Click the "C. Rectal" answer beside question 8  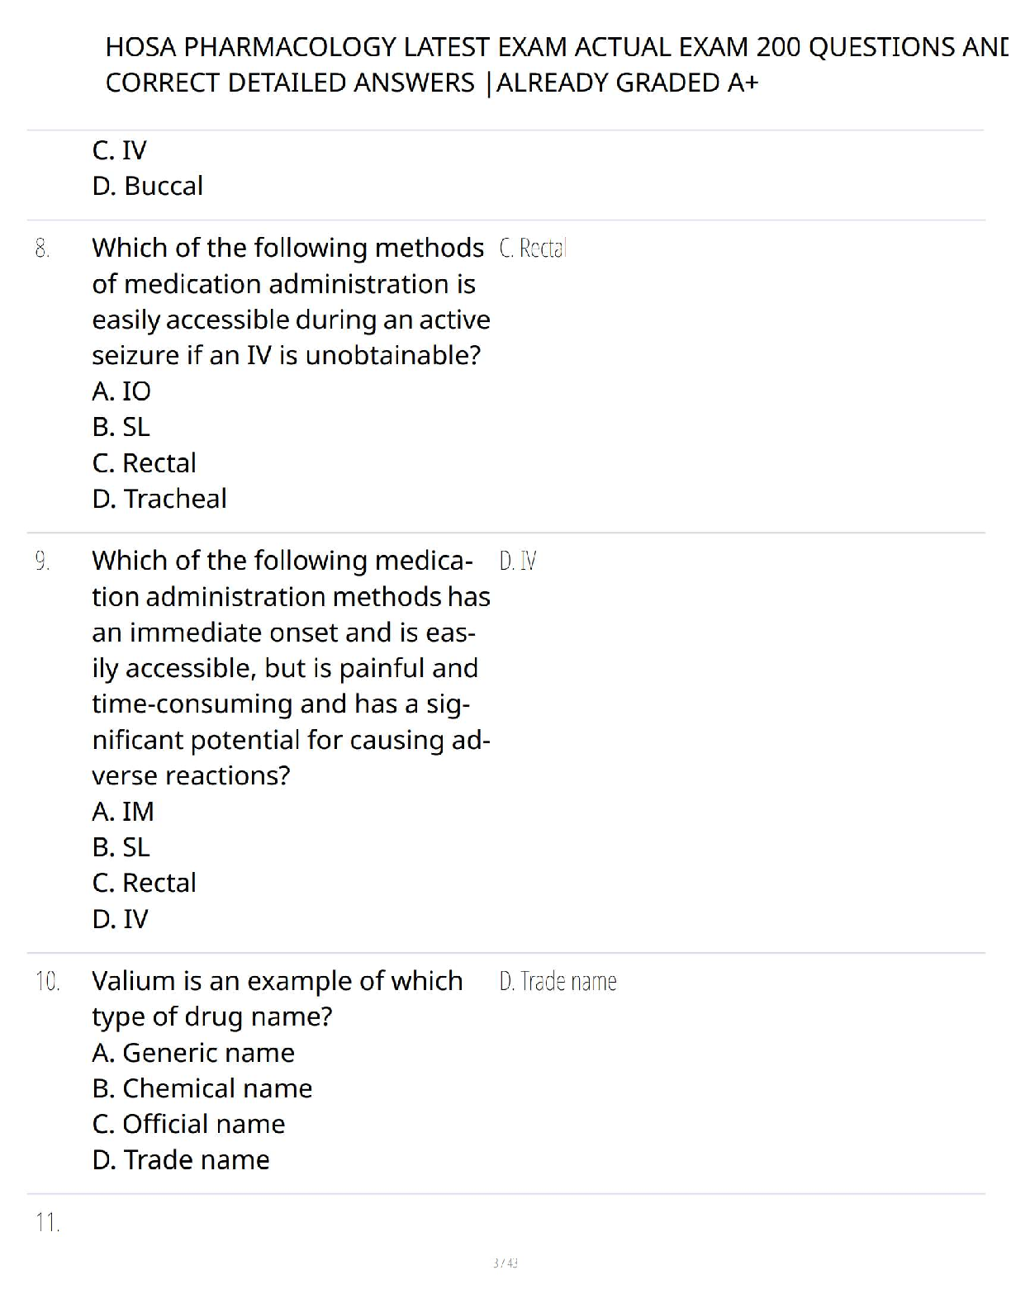(533, 249)
